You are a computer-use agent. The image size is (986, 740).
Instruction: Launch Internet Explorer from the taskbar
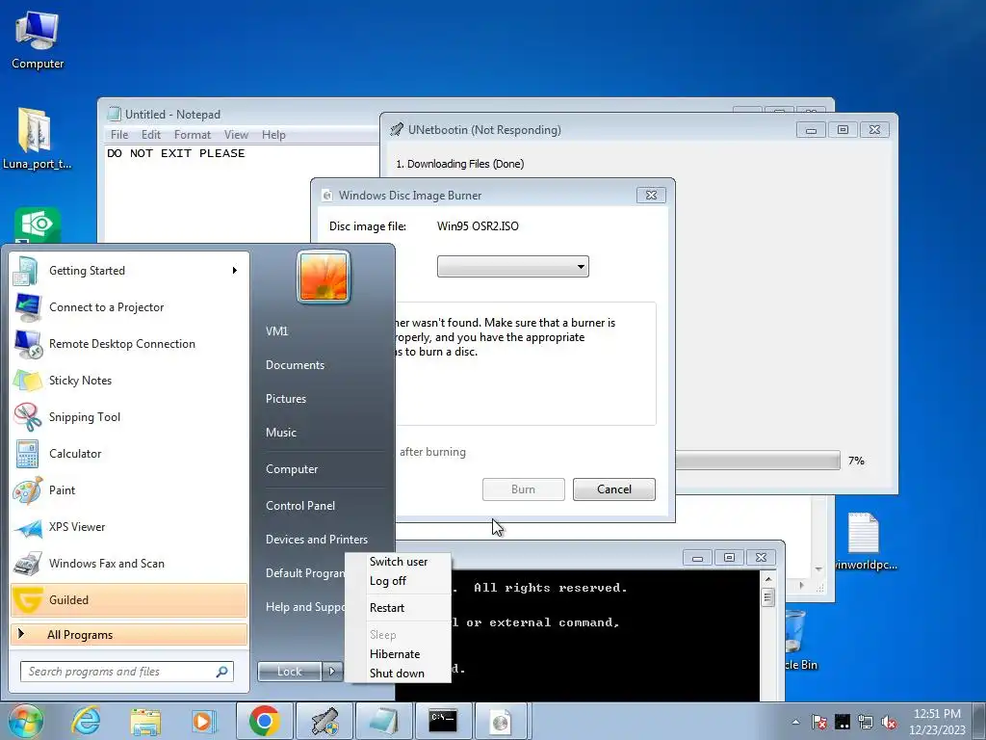tap(86, 721)
